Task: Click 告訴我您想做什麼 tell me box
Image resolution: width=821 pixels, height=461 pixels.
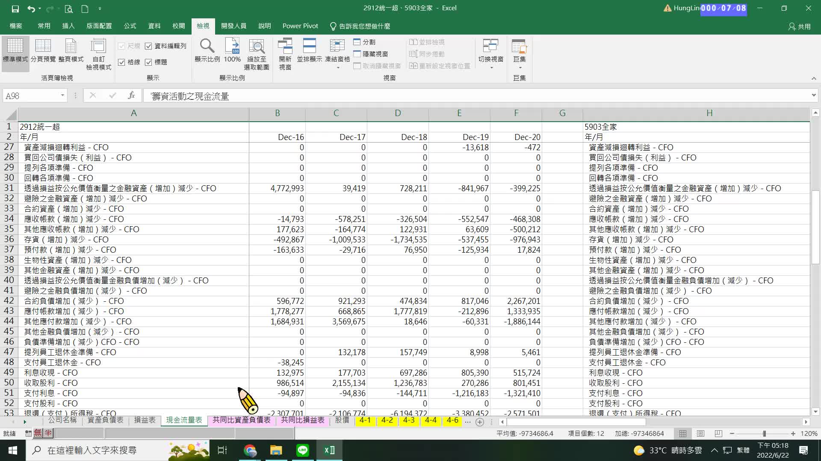Action: click(x=360, y=26)
